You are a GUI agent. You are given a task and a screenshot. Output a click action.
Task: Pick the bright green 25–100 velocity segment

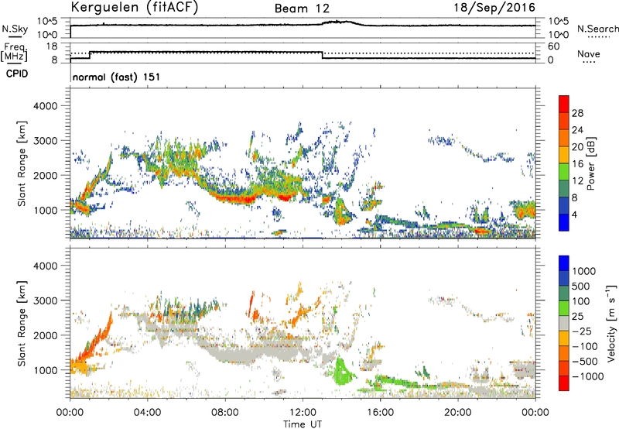564,308
